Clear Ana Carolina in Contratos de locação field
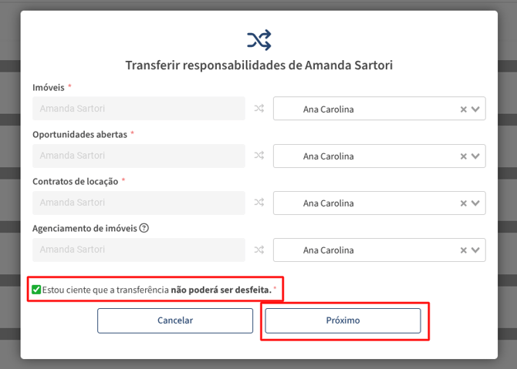The height and width of the screenshot is (369, 517). tap(463, 203)
